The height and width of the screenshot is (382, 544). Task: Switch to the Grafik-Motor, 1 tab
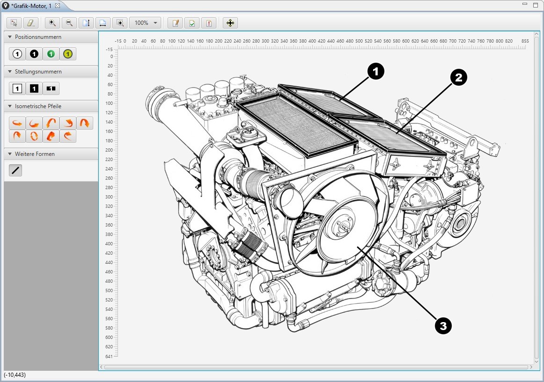point(31,6)
